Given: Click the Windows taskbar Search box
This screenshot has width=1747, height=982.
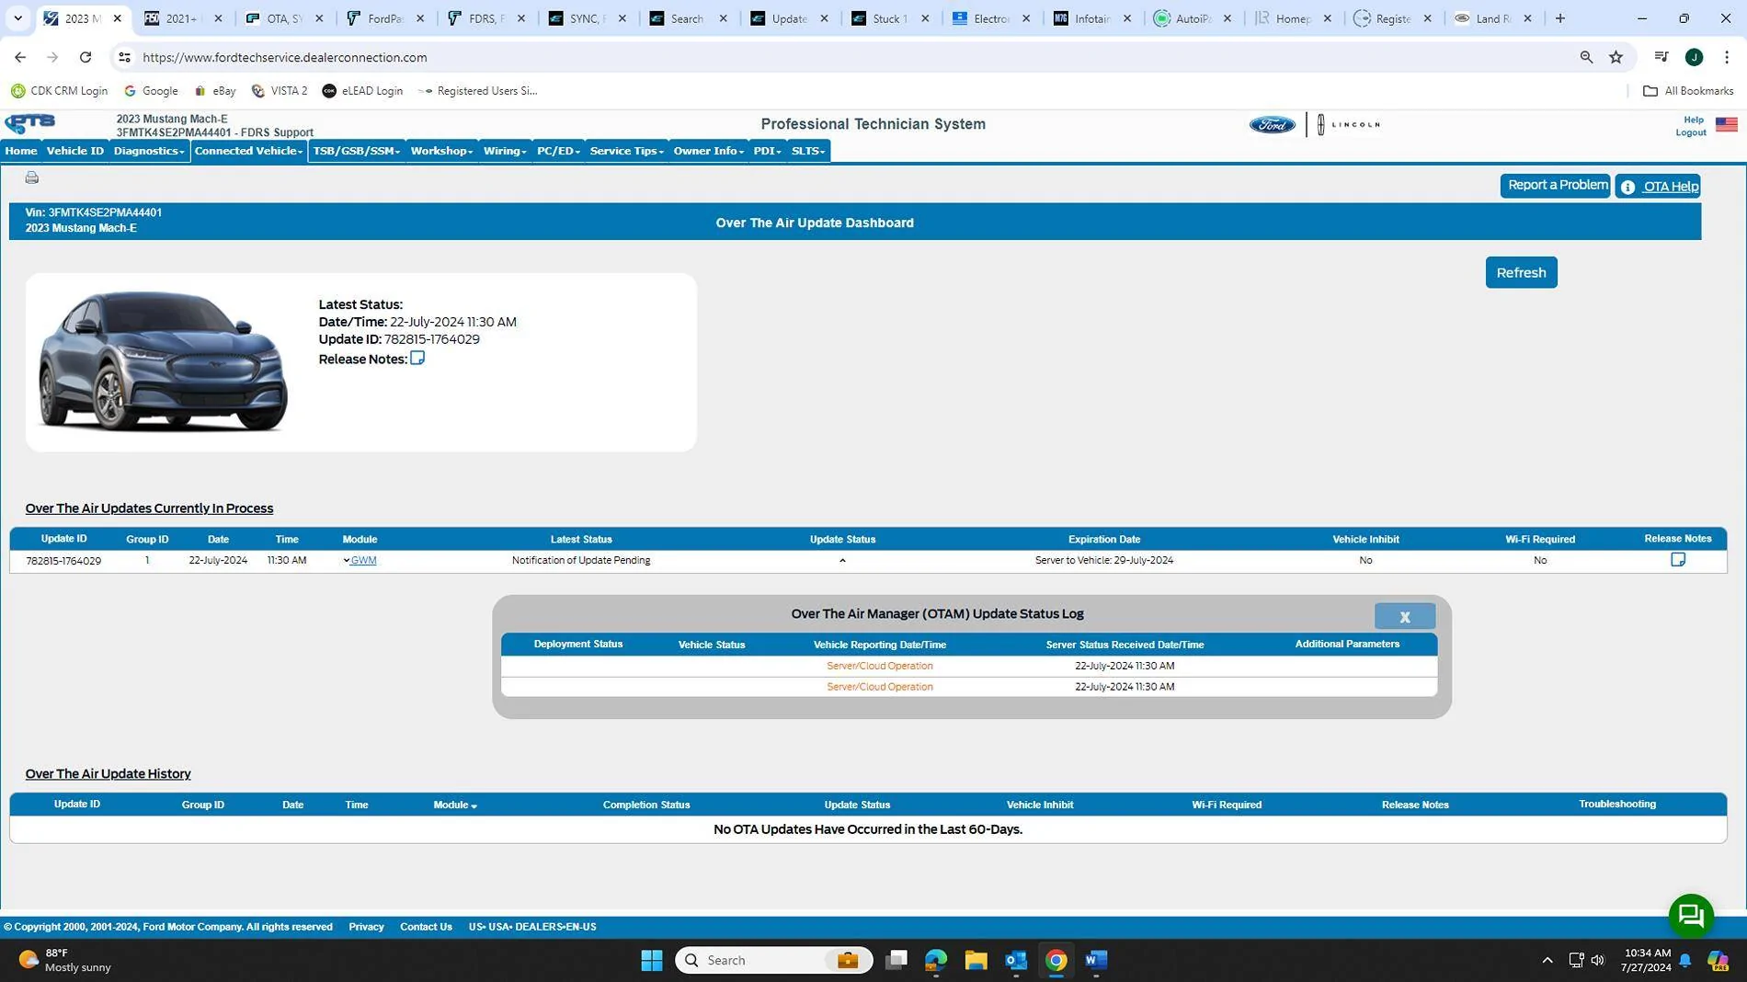Looking at the screenshot, I should coord(773,960).
